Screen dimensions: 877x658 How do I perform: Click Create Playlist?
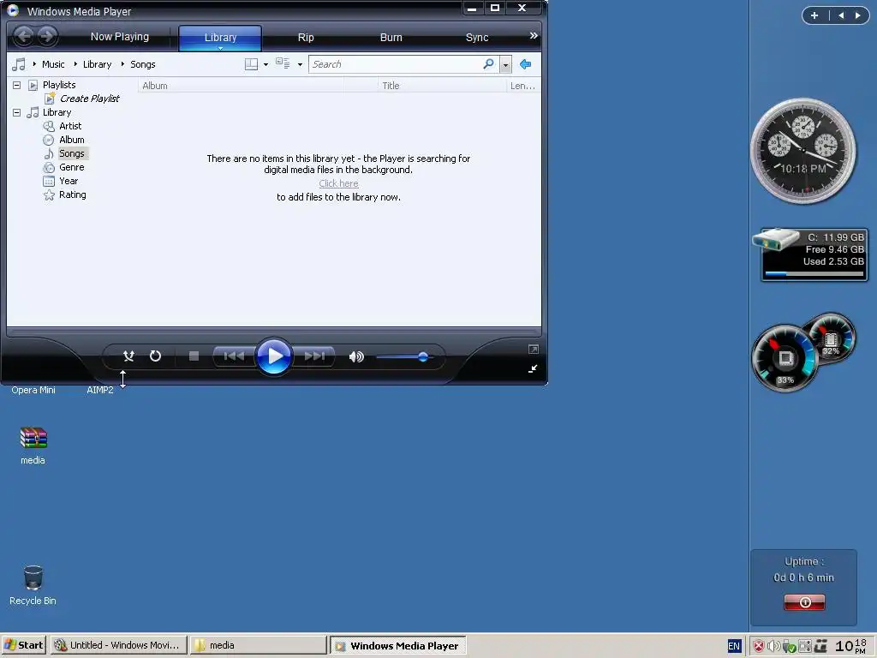click(x=89, y=99)
